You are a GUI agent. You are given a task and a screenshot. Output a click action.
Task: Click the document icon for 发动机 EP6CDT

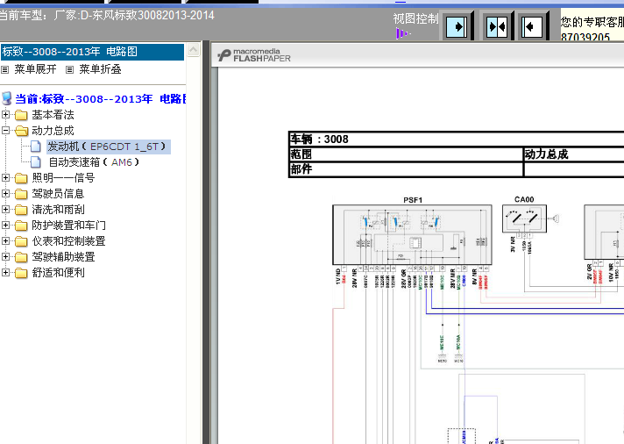[x=36, y=147]
